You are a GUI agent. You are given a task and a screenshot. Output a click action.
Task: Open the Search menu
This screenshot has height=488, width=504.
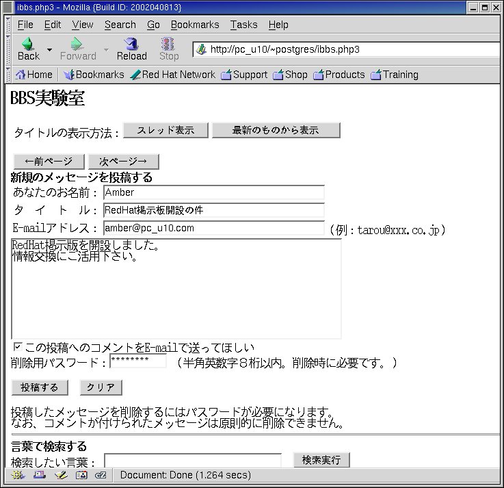point(120,25)
